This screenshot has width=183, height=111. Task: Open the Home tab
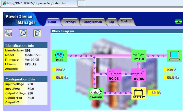pos(52,22)
